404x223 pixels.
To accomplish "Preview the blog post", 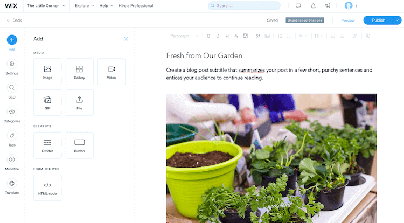I will click(x=348, y=20).
